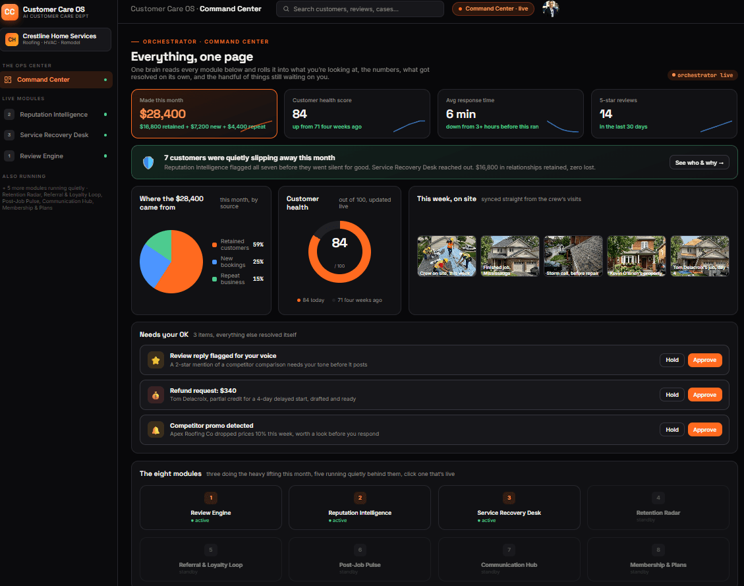Hold the Review reply flagged item
Screen dimensions: 744x586
tap(672, 360)
